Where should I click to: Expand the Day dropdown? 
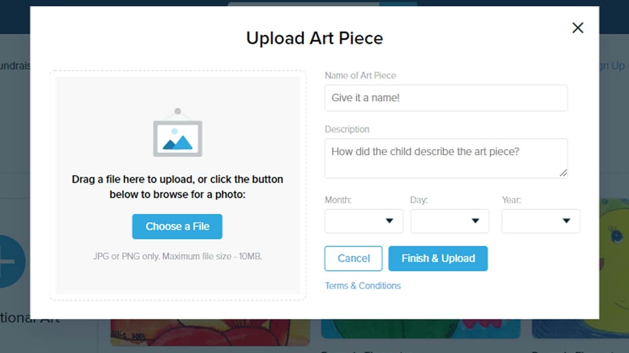pyautogui.click(x=450, y=221)
